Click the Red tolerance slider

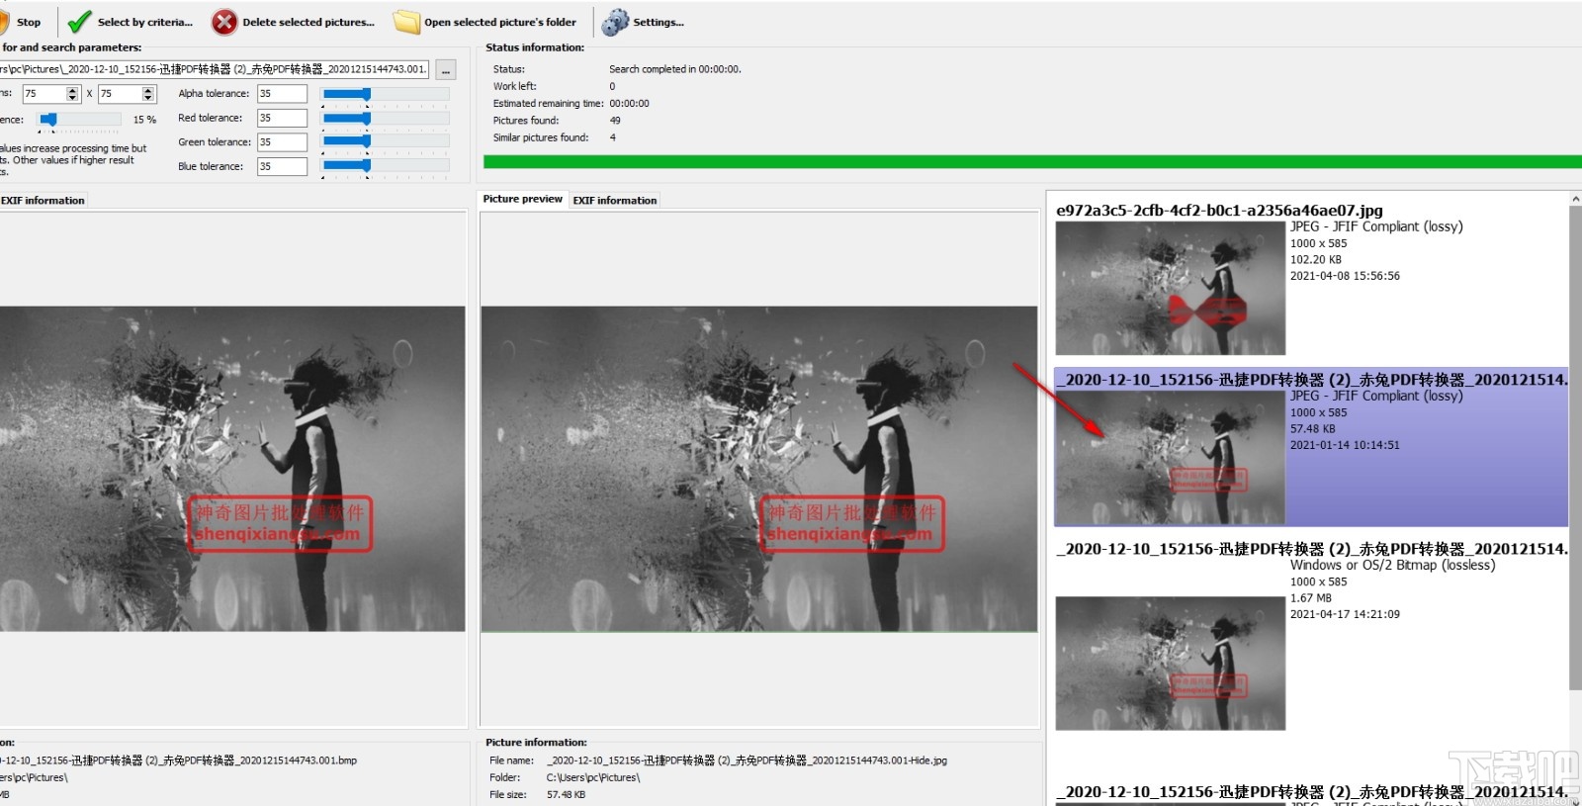click(x=386, y=118)
